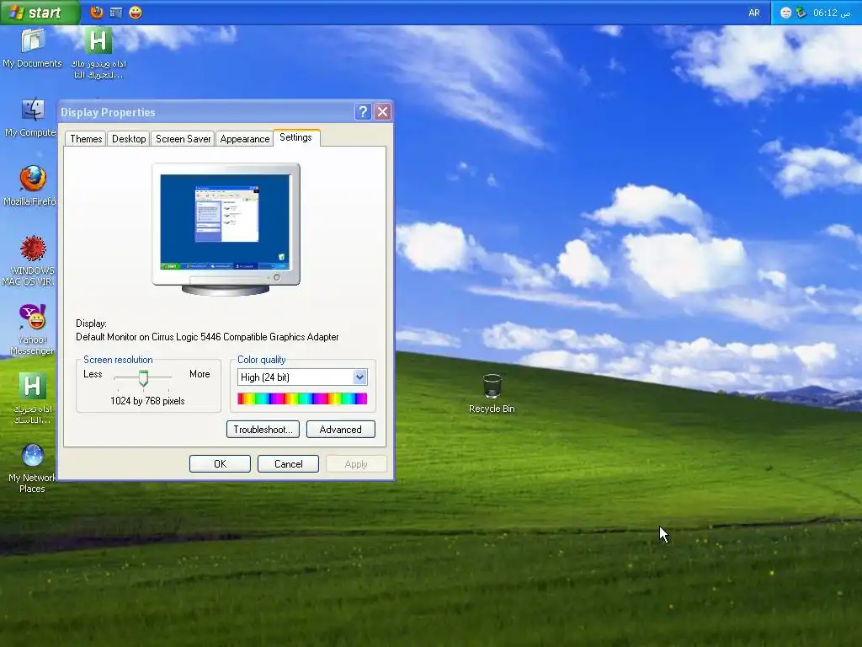Switch to the Appearance tab
Viewport: 862px width, 647px height.
coord(245,139)
